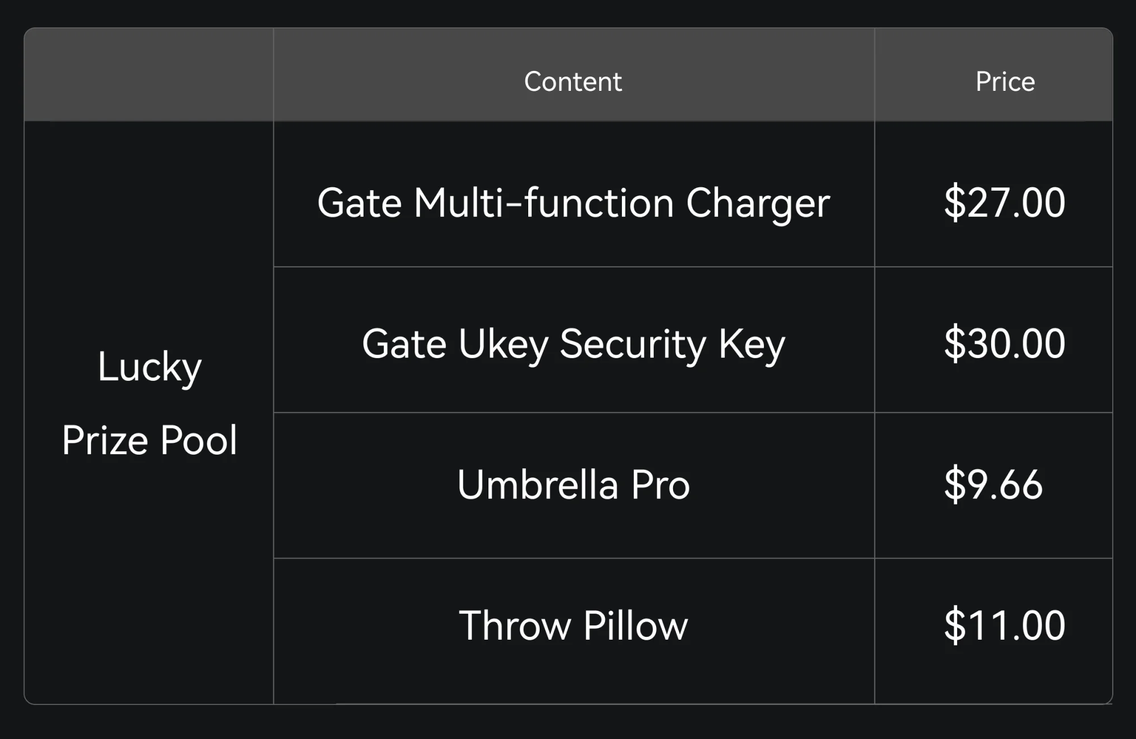Click the word Lucky in left column

point(149,367)
